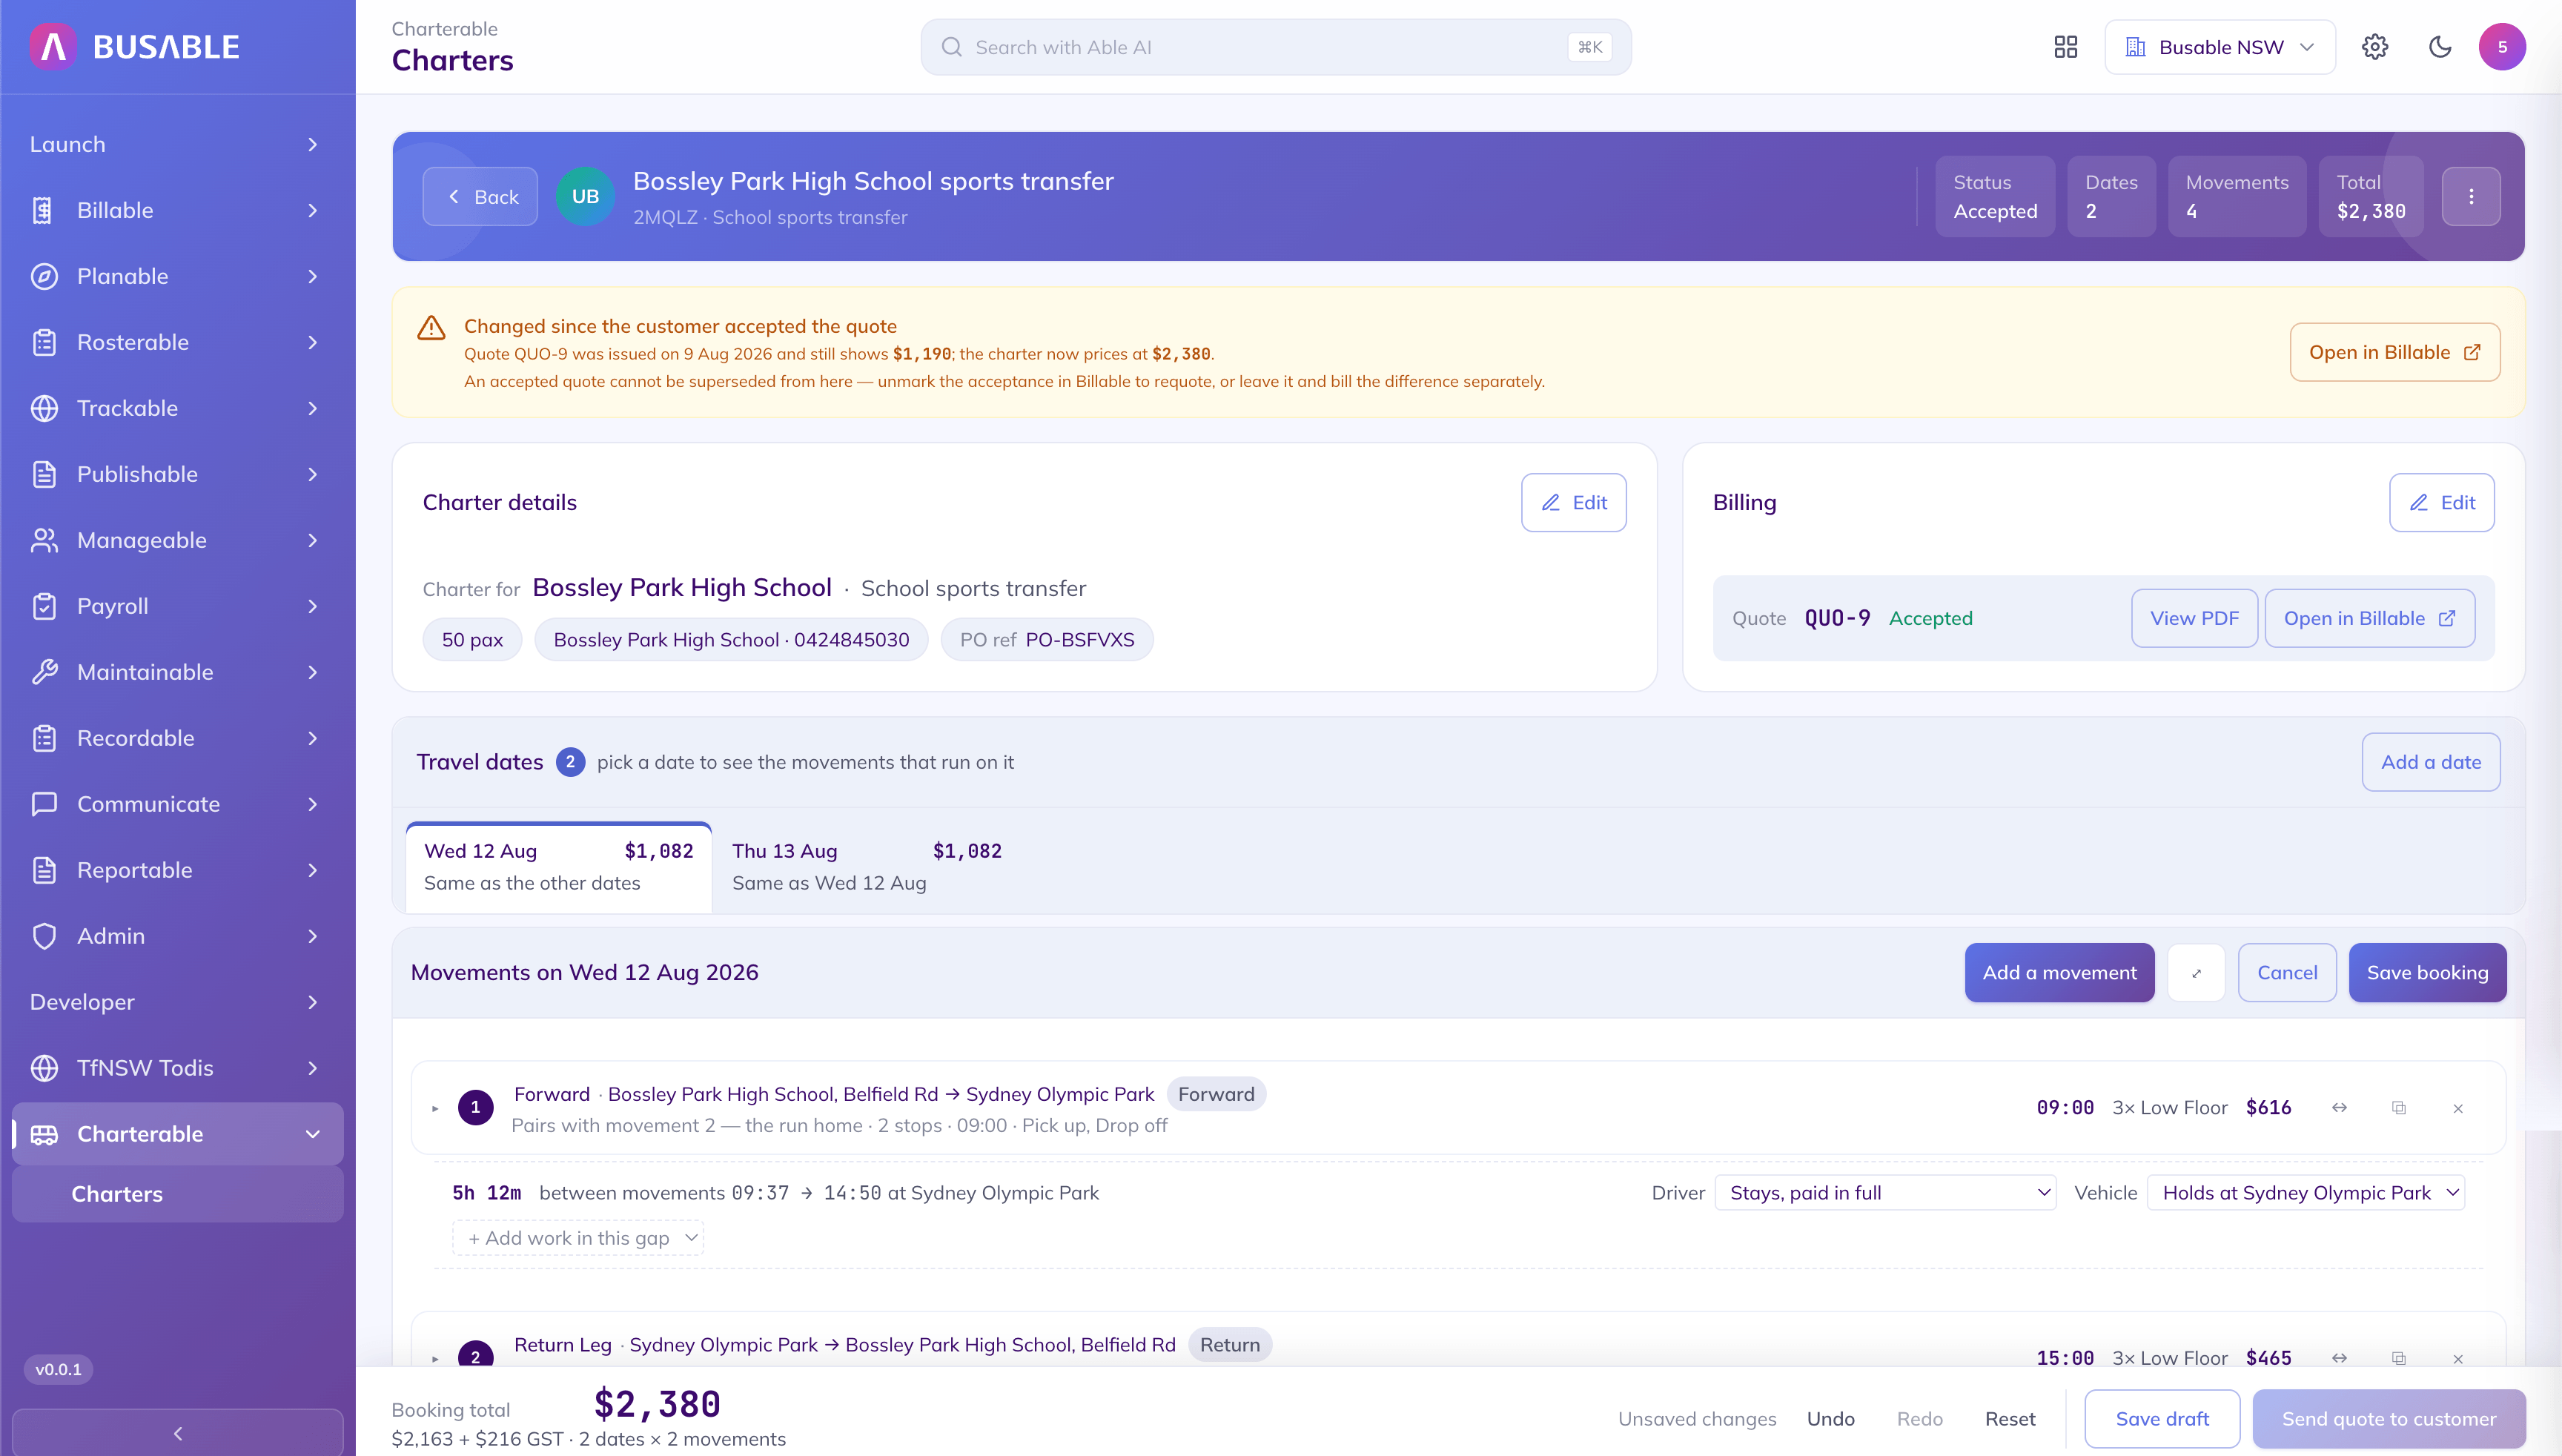The image size is (2562, 1456).
Task: Expand the Trackable sidebar section
Action: pos(178,408)
